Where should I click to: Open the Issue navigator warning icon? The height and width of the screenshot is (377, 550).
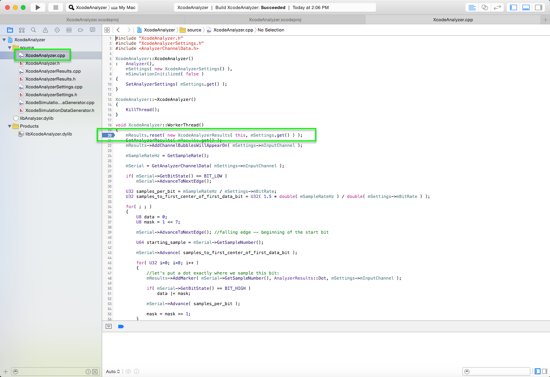click(45, 30)
